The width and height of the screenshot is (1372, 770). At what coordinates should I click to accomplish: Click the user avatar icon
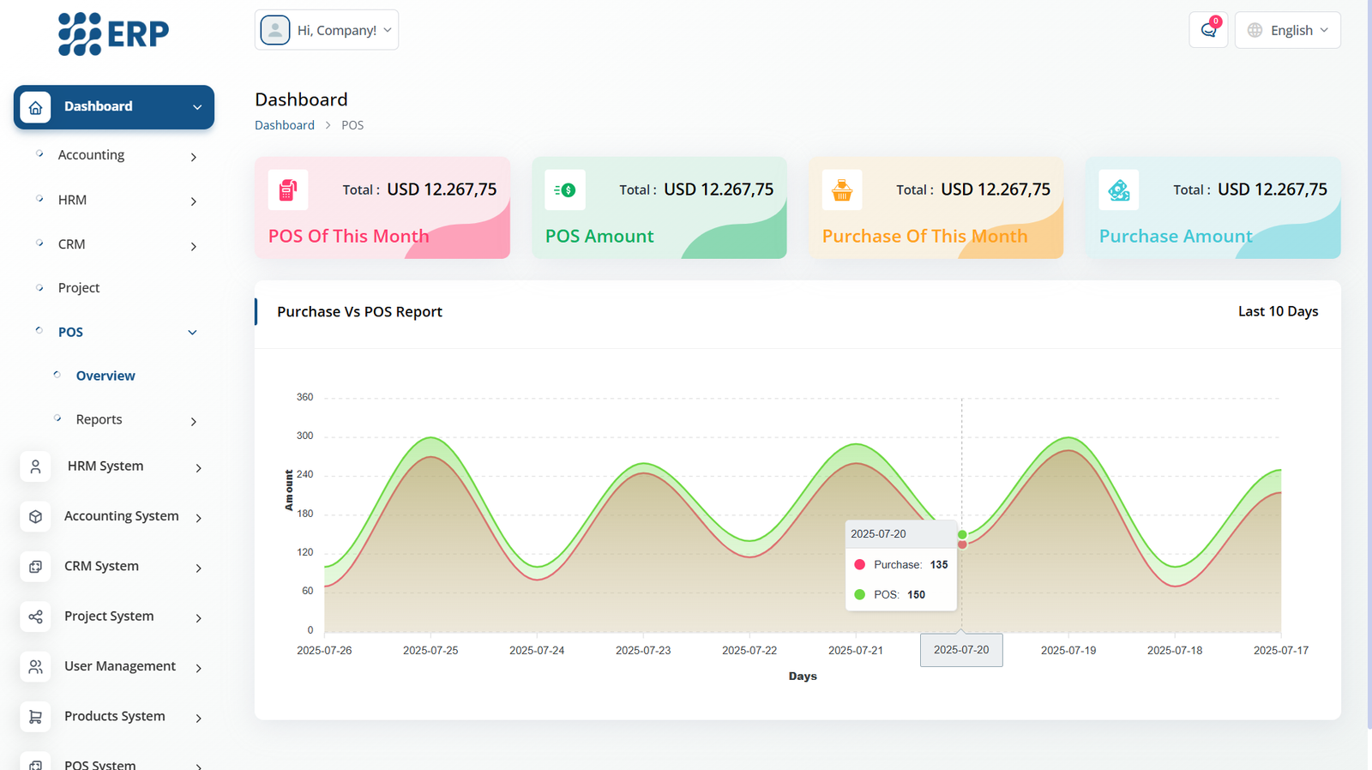tap(275, 30)
